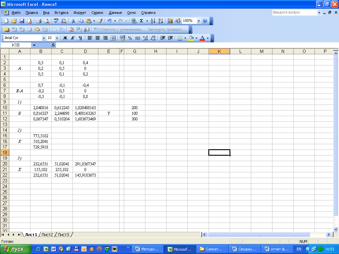Sort descending Z to A

161,21
